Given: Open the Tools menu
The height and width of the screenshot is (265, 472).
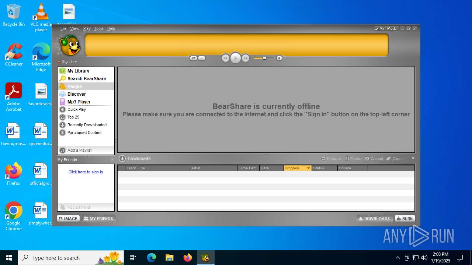Looking at the screenshot, I should pyautogui.click(x=99, y=28).
